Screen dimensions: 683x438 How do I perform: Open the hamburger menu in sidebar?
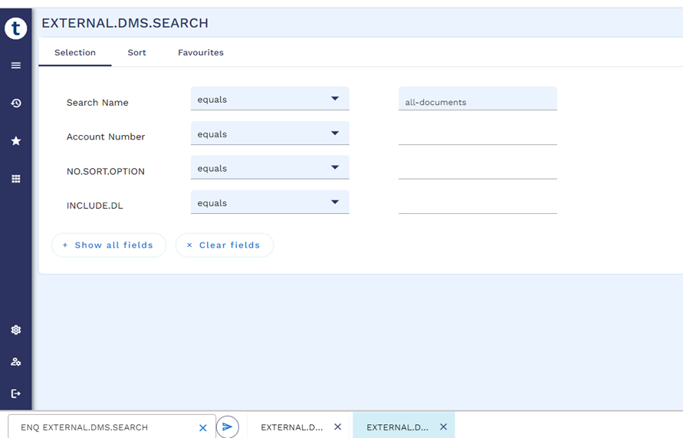click(15, 65)
